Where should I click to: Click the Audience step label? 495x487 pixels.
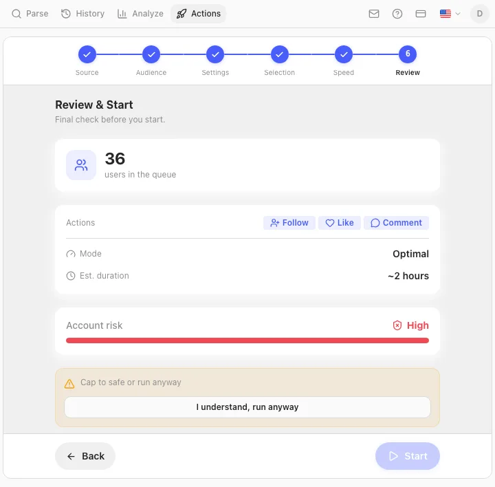(x=151, y=73)
